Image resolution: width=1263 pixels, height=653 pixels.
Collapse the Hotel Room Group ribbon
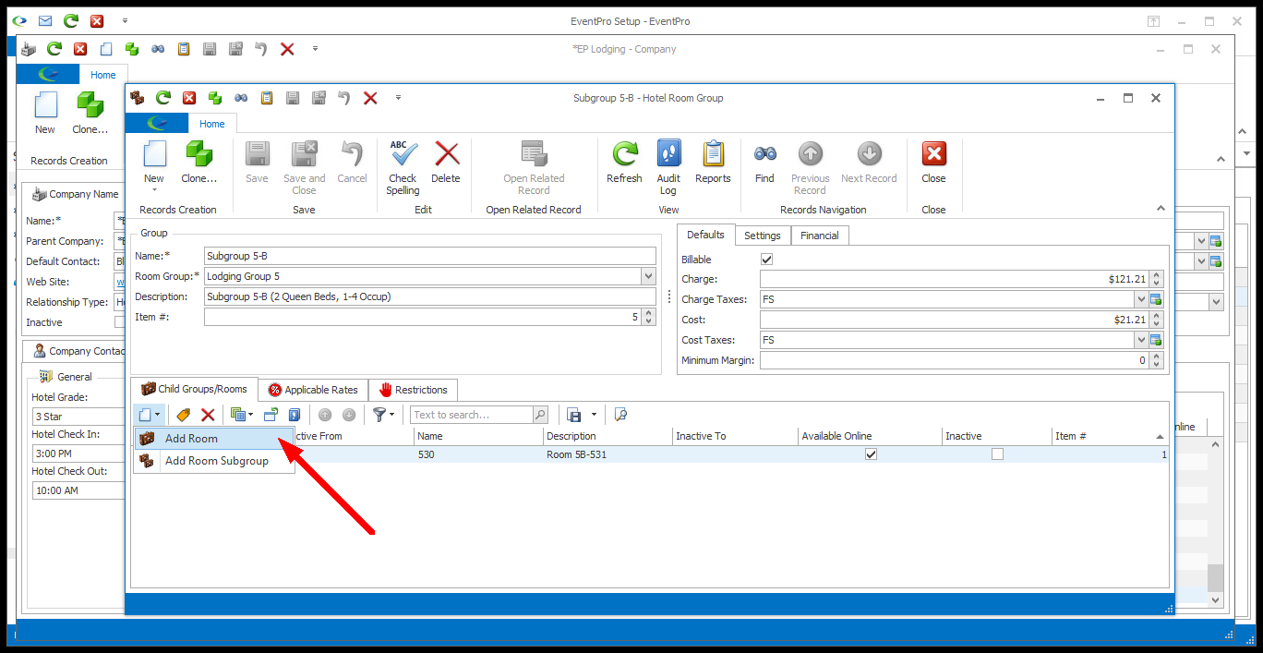[x=1161, y=210]
